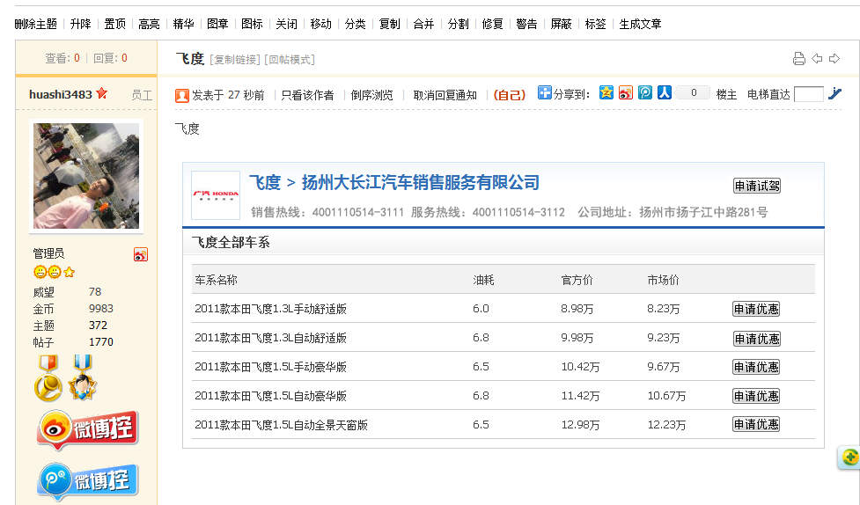Share to Qzone star icon
The width and height of the screenshot is (860, 505).
(606, 92)
